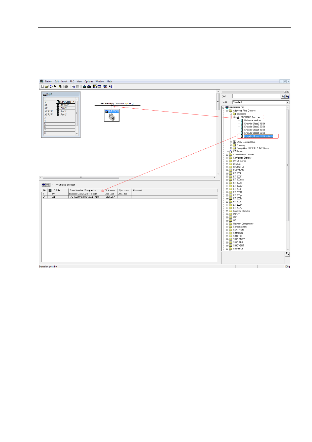Image resolution: width=312 pixels, height=442 pixels.
Task: Select Encoder Class2 16 Bit in catalog
Action: pyautogui.click(x=255, y=124)
